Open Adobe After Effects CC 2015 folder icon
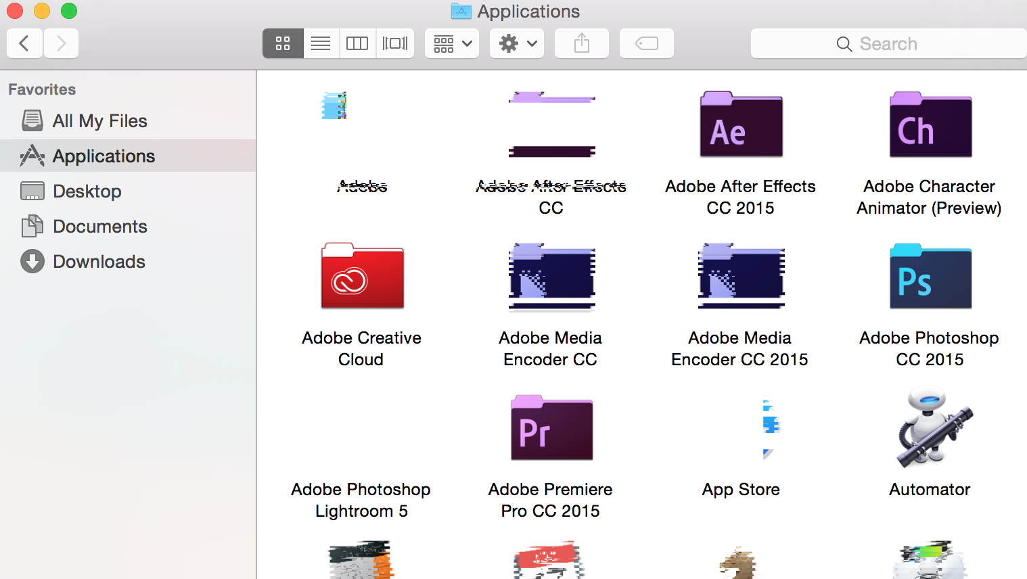The height and width of the screenshot is (579, 1027). pyautogui.click(x=741, y=124)
